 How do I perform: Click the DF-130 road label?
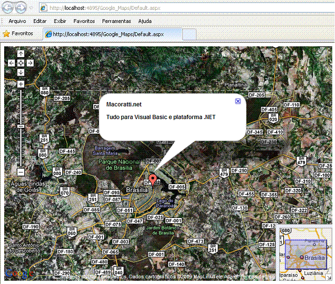(240, 208)
